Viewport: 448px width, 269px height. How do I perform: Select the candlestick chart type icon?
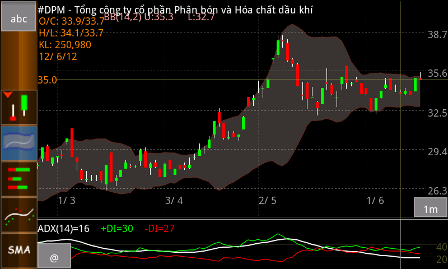(x=18, y=106)
